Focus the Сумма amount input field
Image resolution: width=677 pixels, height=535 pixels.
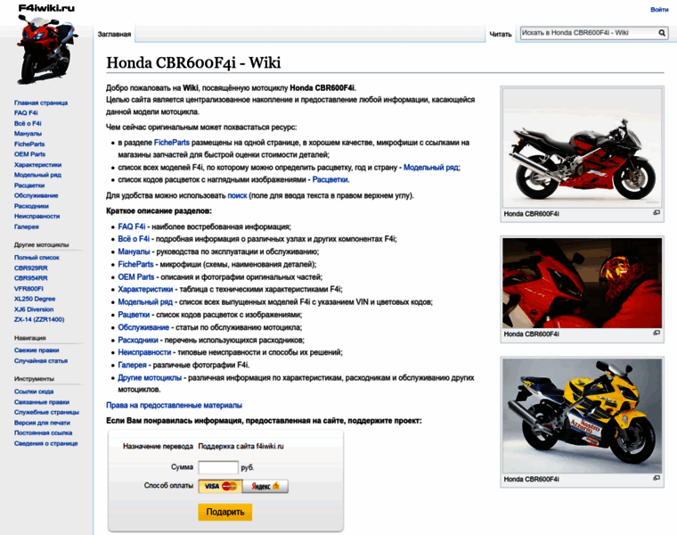(218, 467)
